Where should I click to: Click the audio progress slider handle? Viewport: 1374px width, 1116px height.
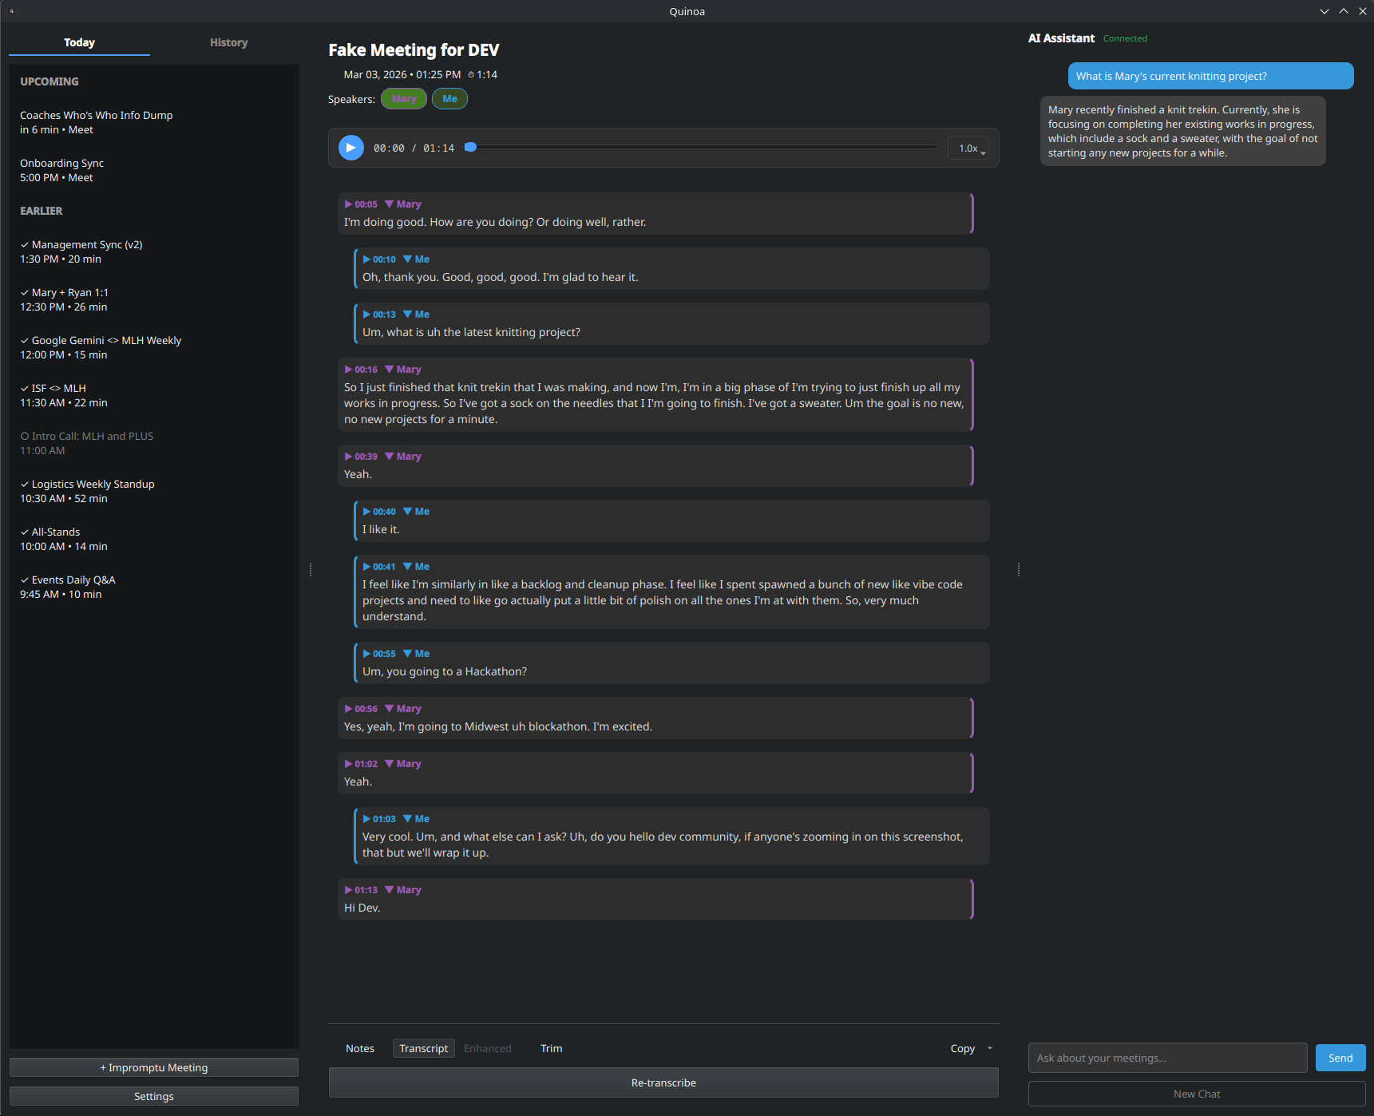click(x=471, y=147)
